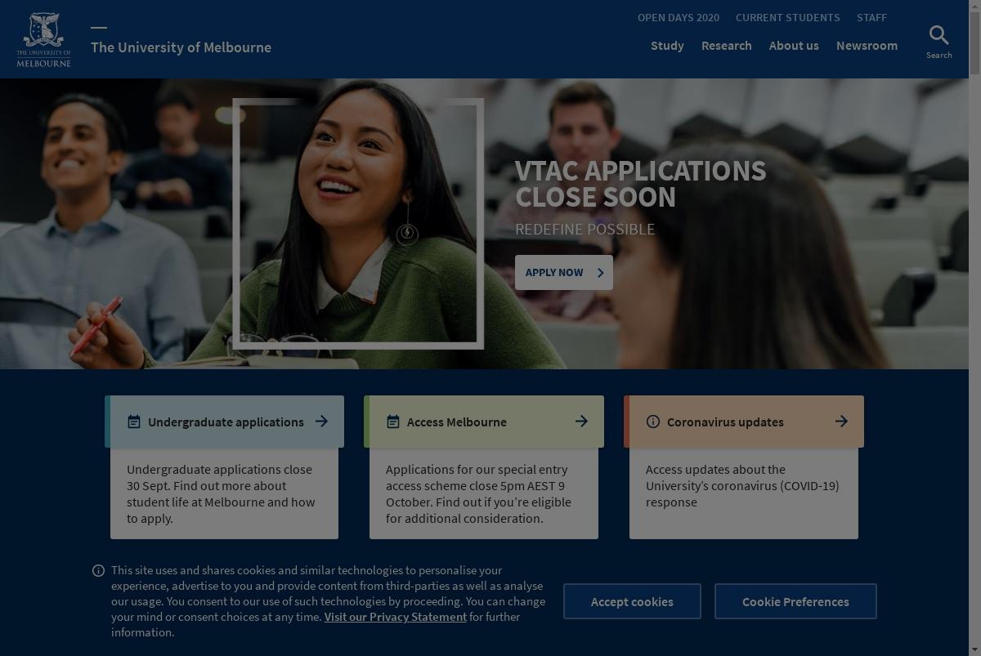This screenshot has width=981, height=656.
Task: Open the Research menu
Action: click(x=727, y=46)
